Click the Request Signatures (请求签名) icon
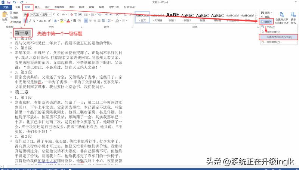Screen dimensions: 299x170 coord(293,15)
